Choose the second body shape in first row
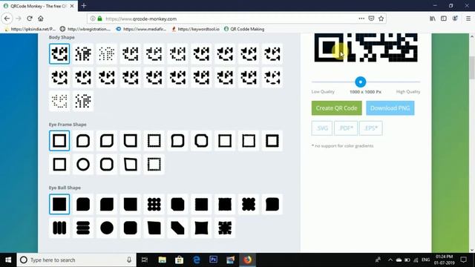Image resolution: width=475 pixels, height=267 pixels. tap(83, 53)
